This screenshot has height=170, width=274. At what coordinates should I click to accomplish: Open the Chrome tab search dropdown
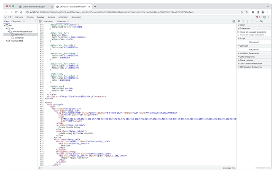coord(268,7)
